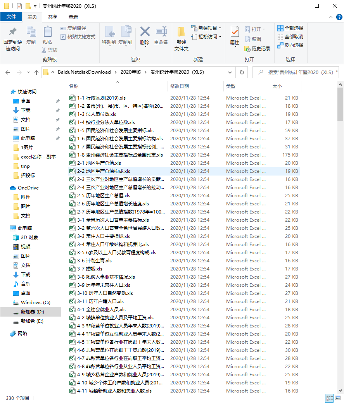Click the Properties title bar quick access icon
Viewport: 344px width, 403px height.
[x=19, y=6]
